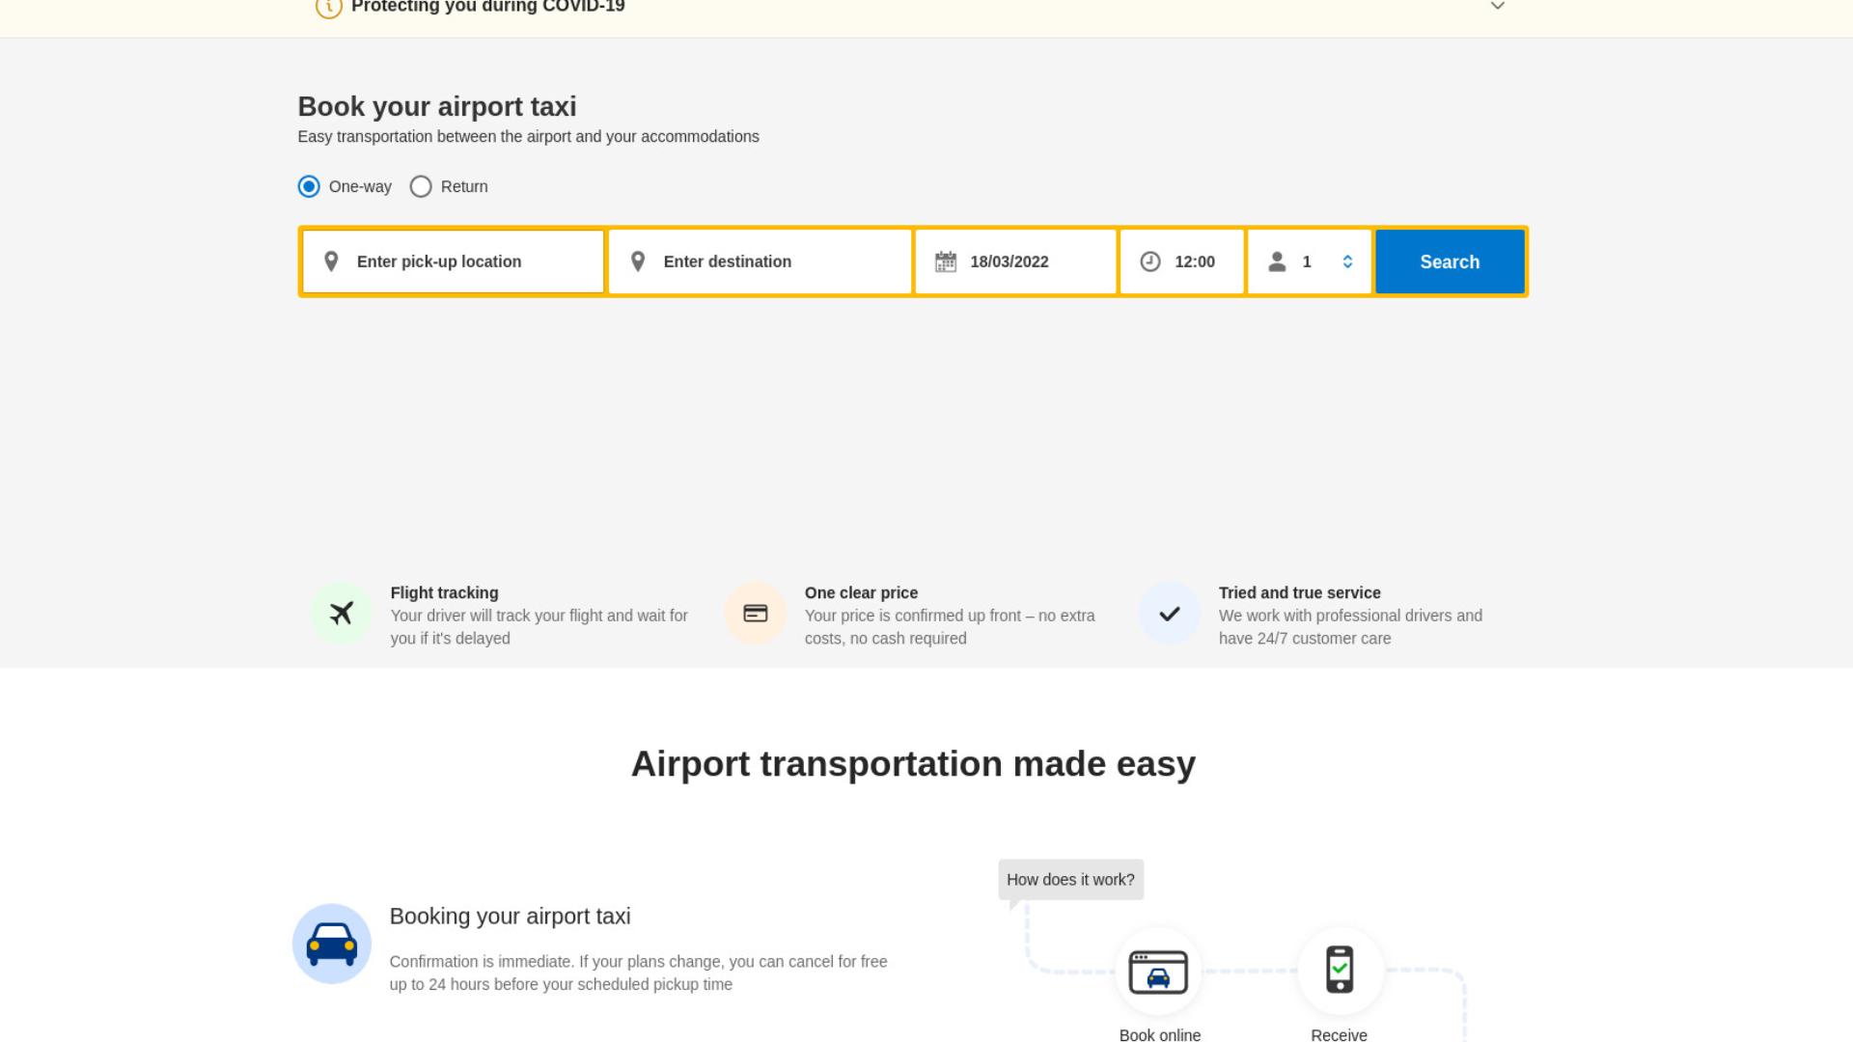Click the How does it work? bubble
The width and height of the screenshot is (1853, 1042).
coord(1071,880)
